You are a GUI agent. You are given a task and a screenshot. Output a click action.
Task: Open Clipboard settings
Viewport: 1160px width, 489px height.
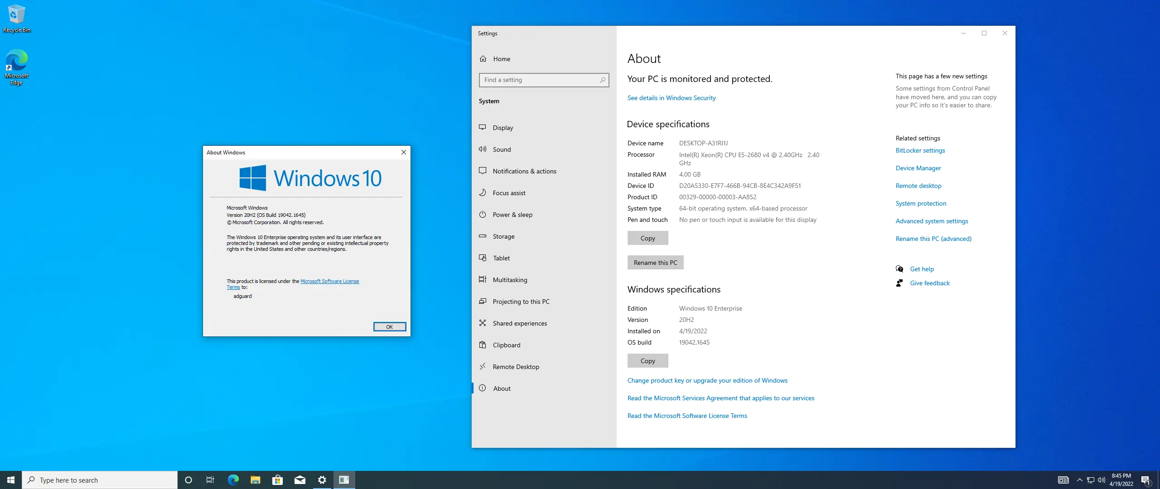point(506,345)
